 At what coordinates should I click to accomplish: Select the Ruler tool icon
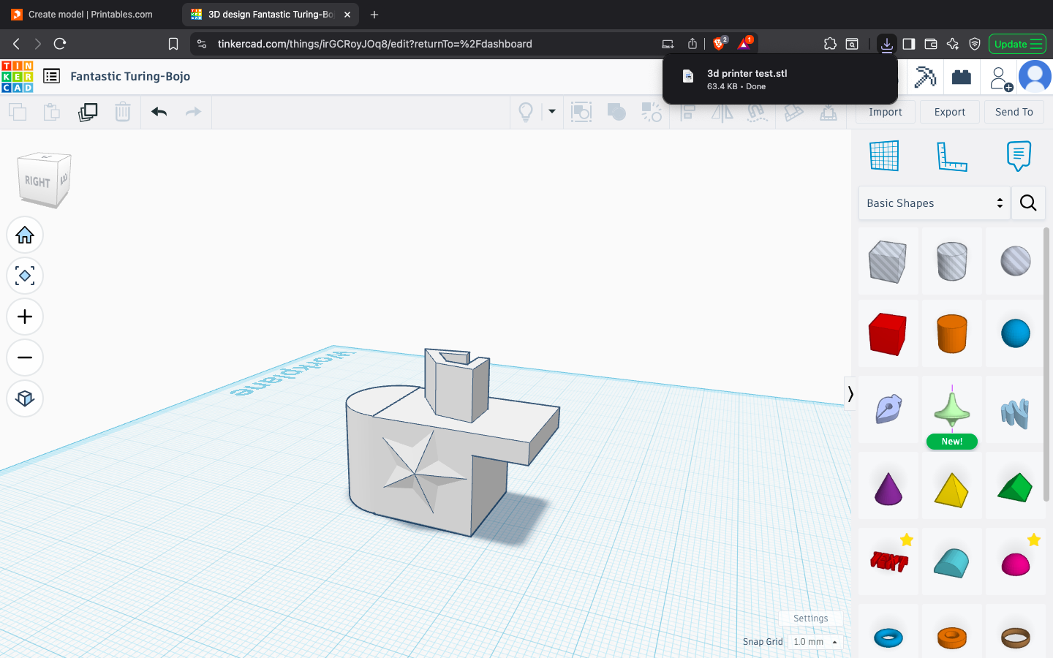(x=951, y=156)
